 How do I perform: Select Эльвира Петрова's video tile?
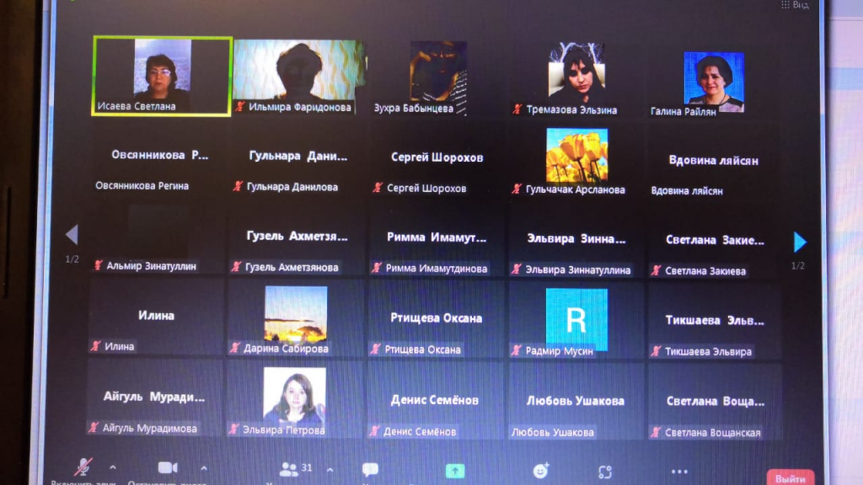pyautogui.click(x=294, y=399)
